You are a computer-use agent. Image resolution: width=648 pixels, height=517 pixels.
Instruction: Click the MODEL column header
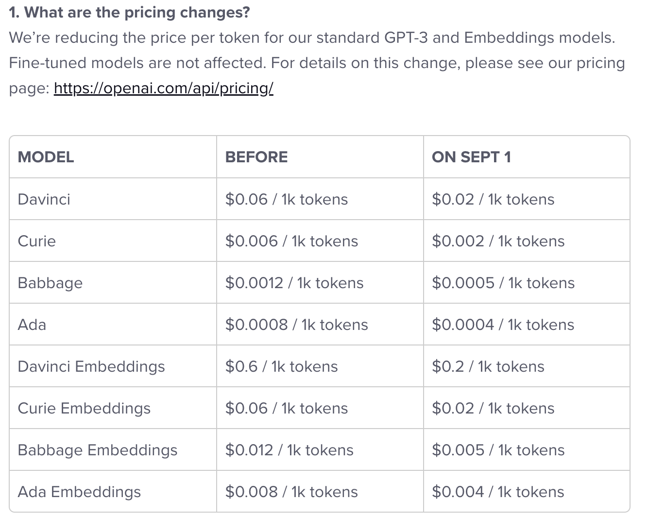[46, 157]
